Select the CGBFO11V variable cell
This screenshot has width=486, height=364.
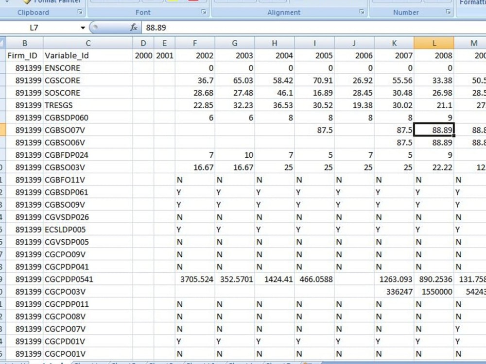click(x=88, y=180)
